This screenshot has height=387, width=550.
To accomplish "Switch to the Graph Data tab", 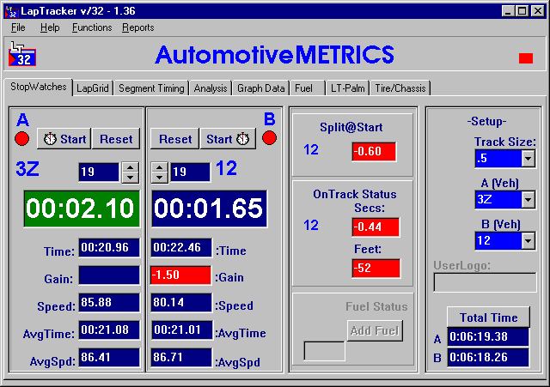I will coord(260,88).
